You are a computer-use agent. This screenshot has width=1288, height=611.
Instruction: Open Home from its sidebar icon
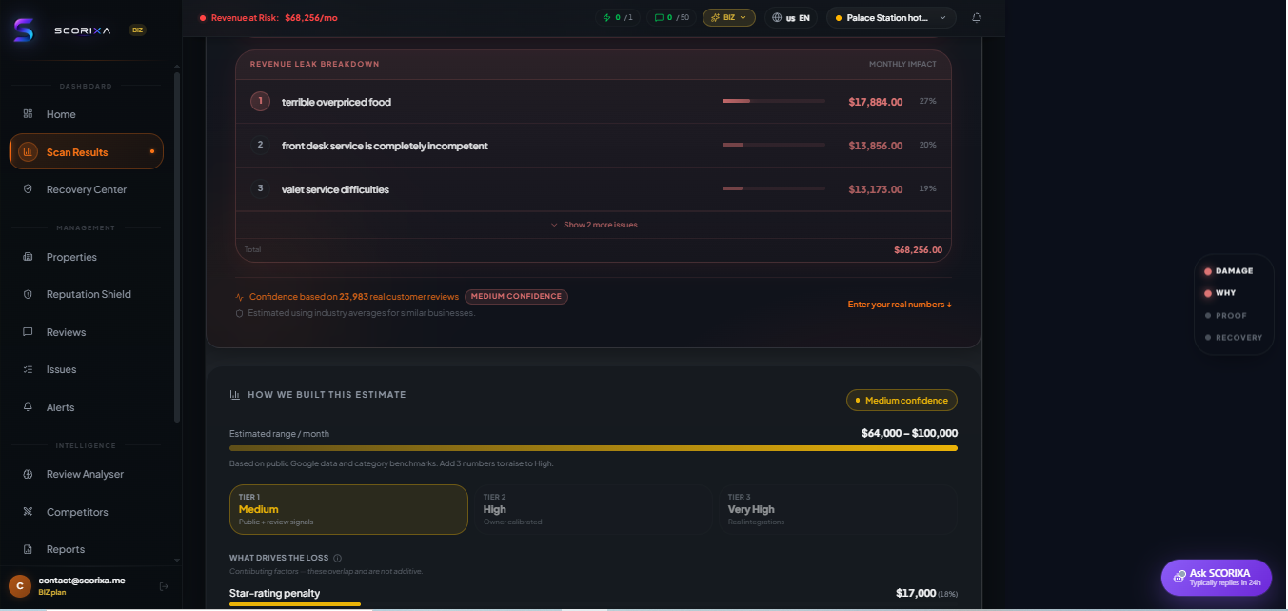point(28,114)
